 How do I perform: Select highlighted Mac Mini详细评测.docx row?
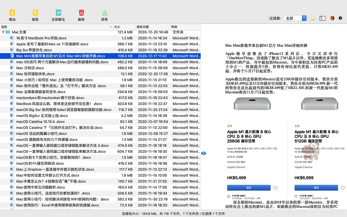pyautogui.click(x=100, y=56)
